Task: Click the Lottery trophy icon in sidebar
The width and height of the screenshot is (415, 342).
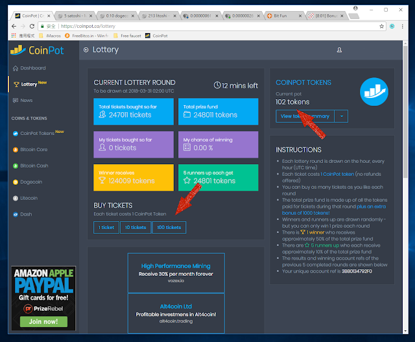Action: pyautogui.click(x=16, y=84)
